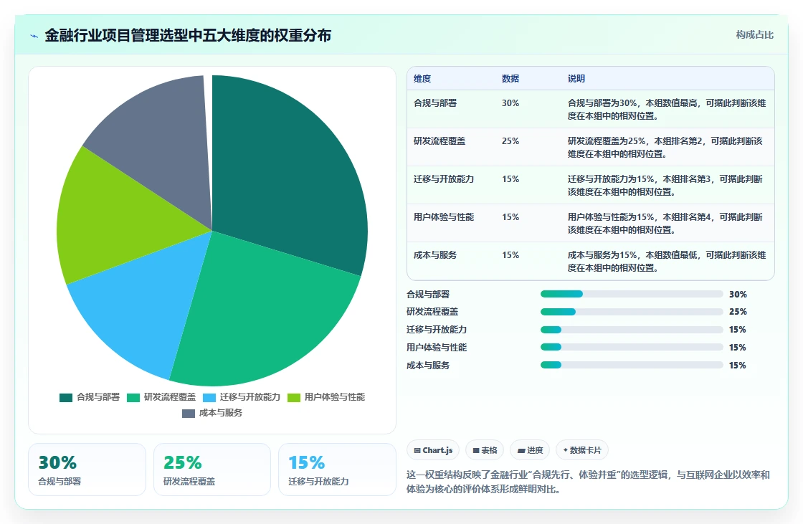
Task: Select the 成本与服务 table row name cell
Action: [x=435, y=254]
